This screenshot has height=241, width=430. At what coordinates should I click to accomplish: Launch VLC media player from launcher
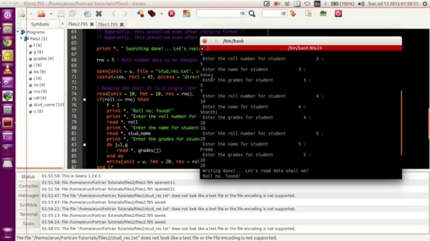point(7,69)
